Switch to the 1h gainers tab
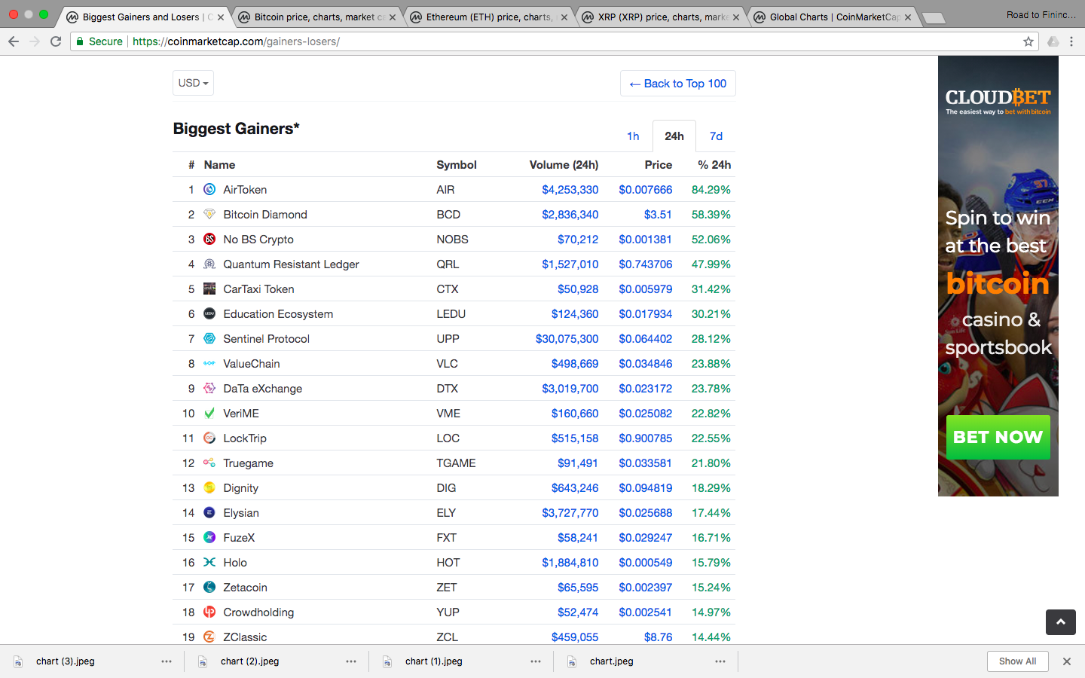The width and height of the screenshot is (1085, 678). pos(633,136)
